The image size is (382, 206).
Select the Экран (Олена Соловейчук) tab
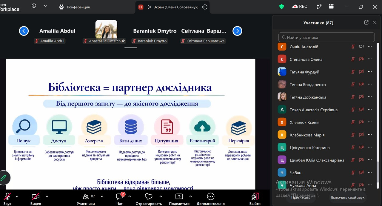click(x=172, y=7)
